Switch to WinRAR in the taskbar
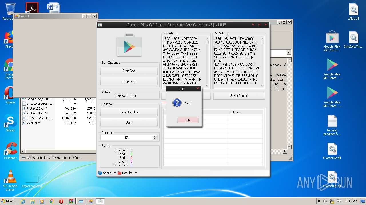This screenshot has width=366, height=205. click(x=71, y=201)
